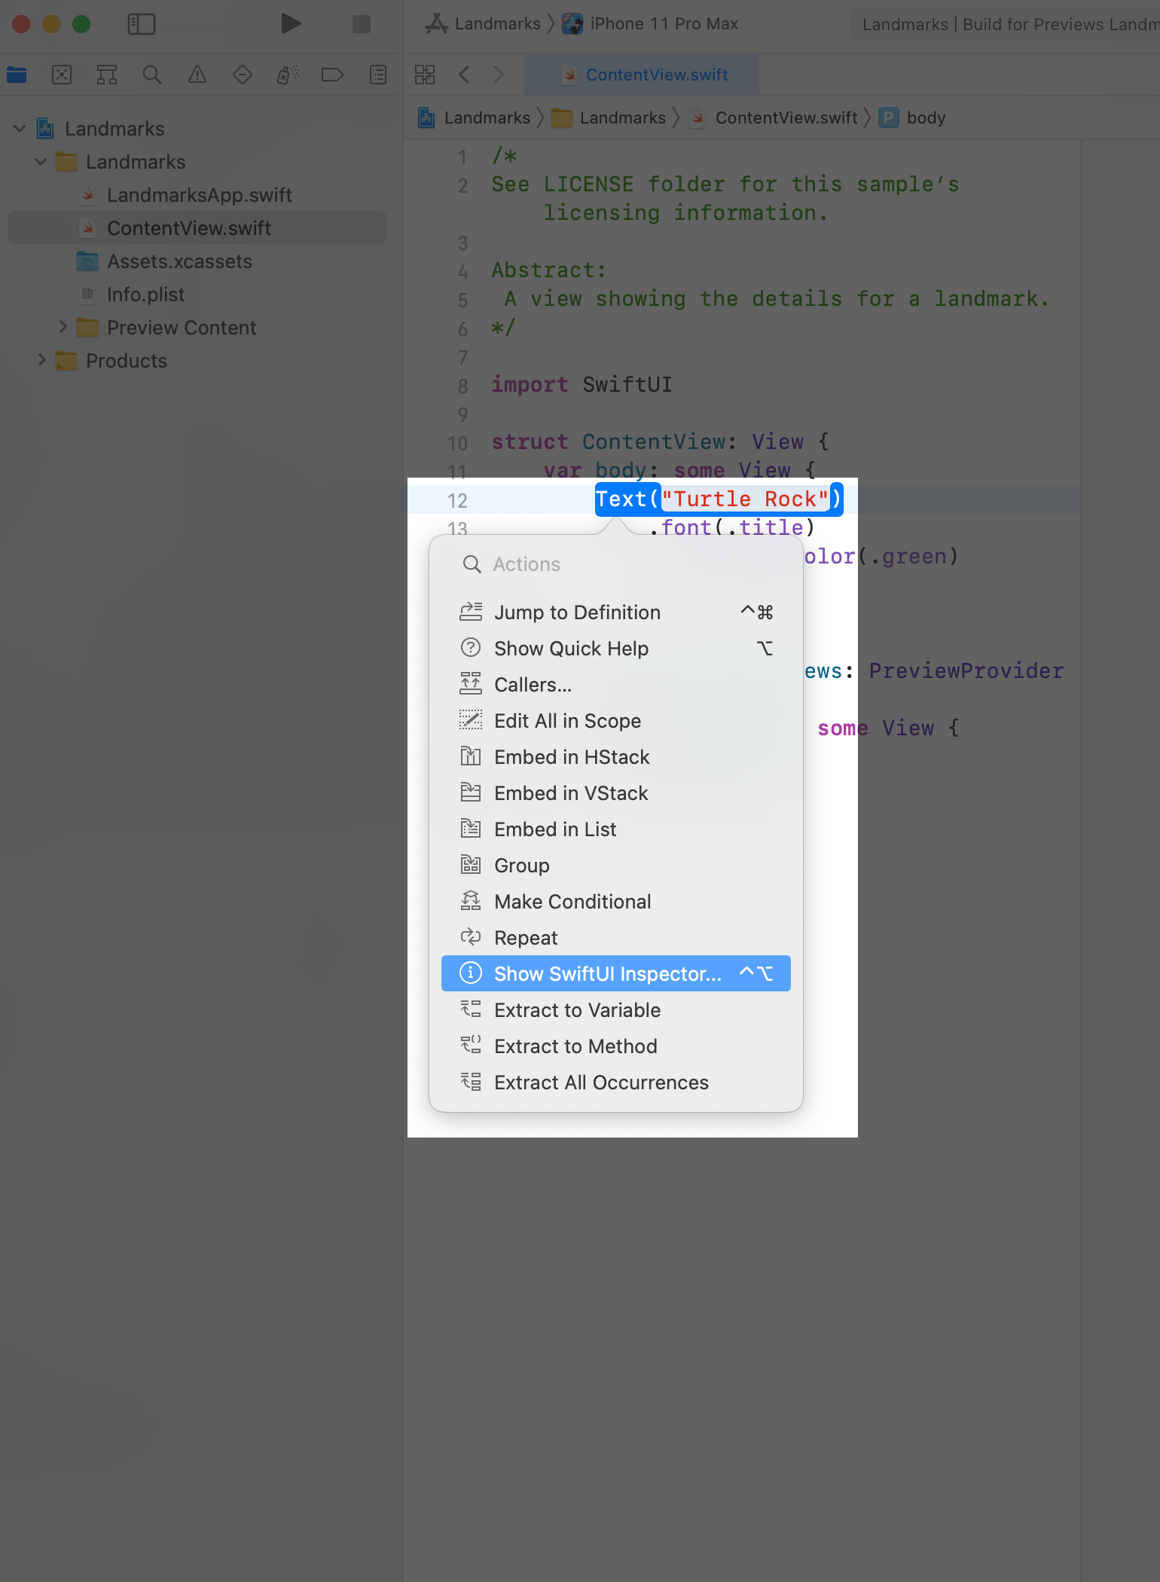1160x1582 pixels.
Task: Choose Make Conditional
Action: tap(616, 902)
